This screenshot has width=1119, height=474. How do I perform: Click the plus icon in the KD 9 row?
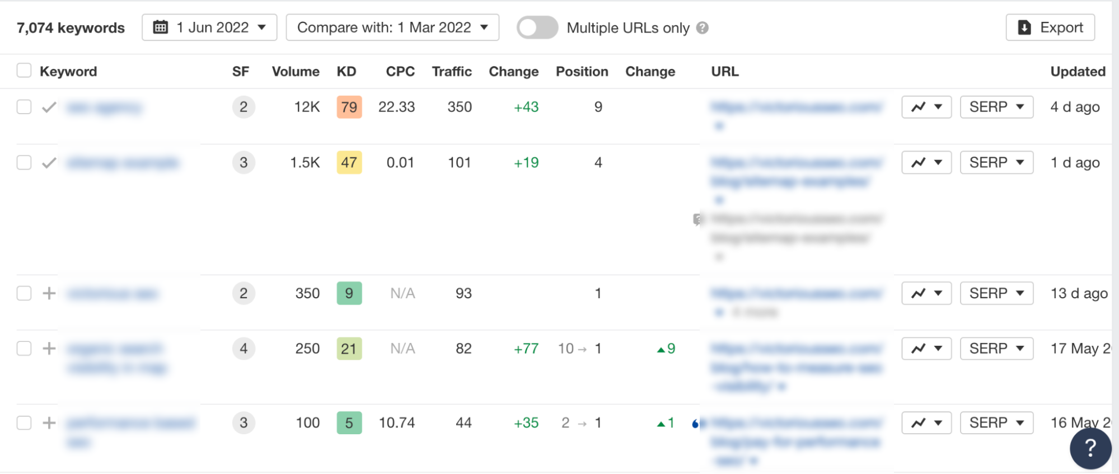point(49,293)
